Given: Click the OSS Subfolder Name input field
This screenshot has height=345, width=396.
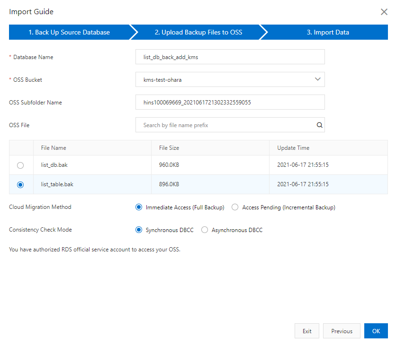Looking at the screenshot, I should point(230,102).
